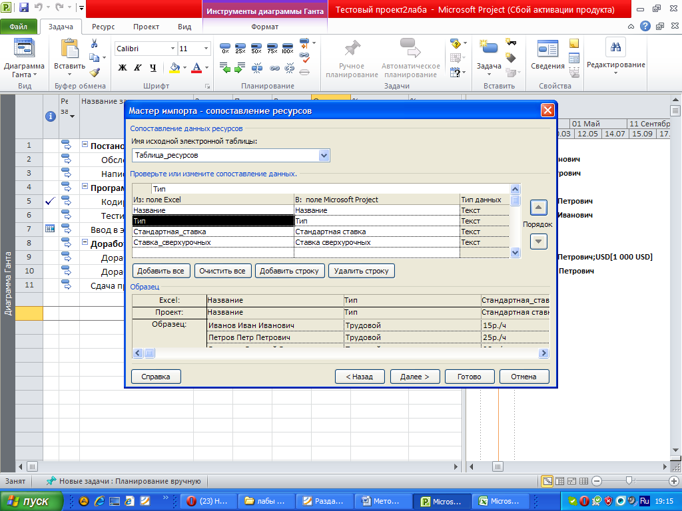The width and height of the screenshot is (682, 511).
Task: Open the task Information (Сведения) icon
Action: pos(547,49)
